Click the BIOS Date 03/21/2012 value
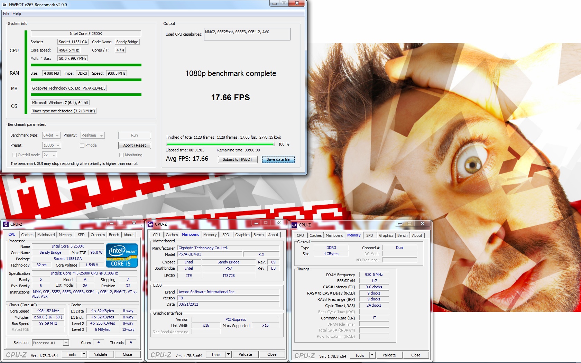581x363 pixels. point(228,305)
